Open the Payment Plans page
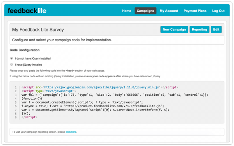 (x=195, y=11)
